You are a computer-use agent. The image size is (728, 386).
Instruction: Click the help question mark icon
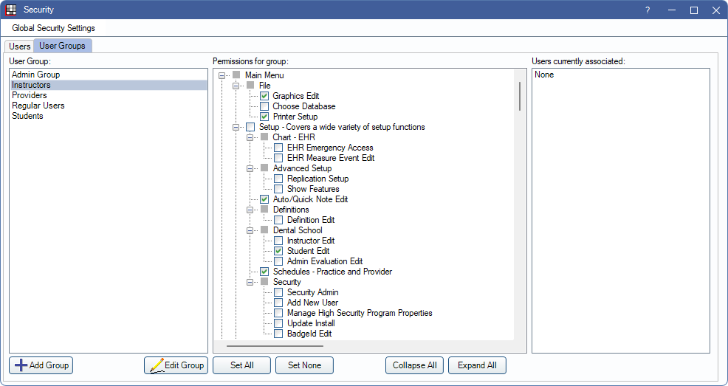[648, 10]
